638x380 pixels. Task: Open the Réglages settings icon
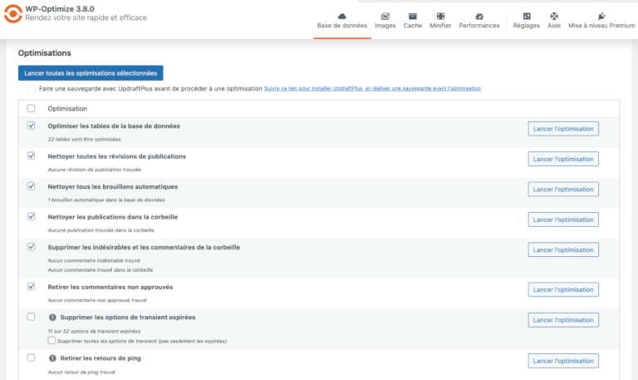pos(526,16)
